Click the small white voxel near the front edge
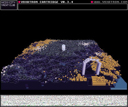The height and width of the screenshot is (107, 128). click(x=46, y=82)
